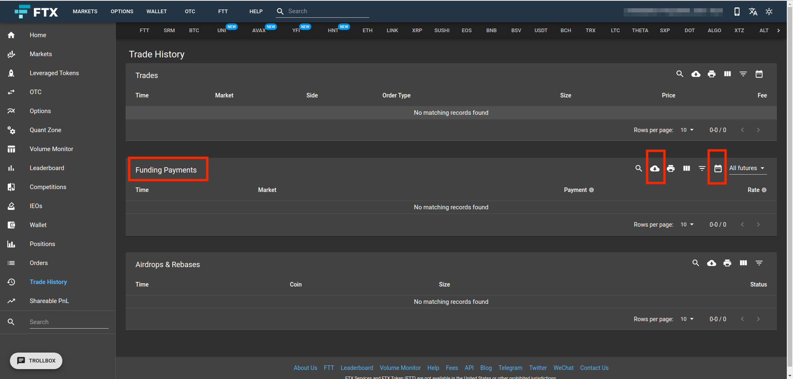Sort Trades by Order Type column

coord(396,95)
